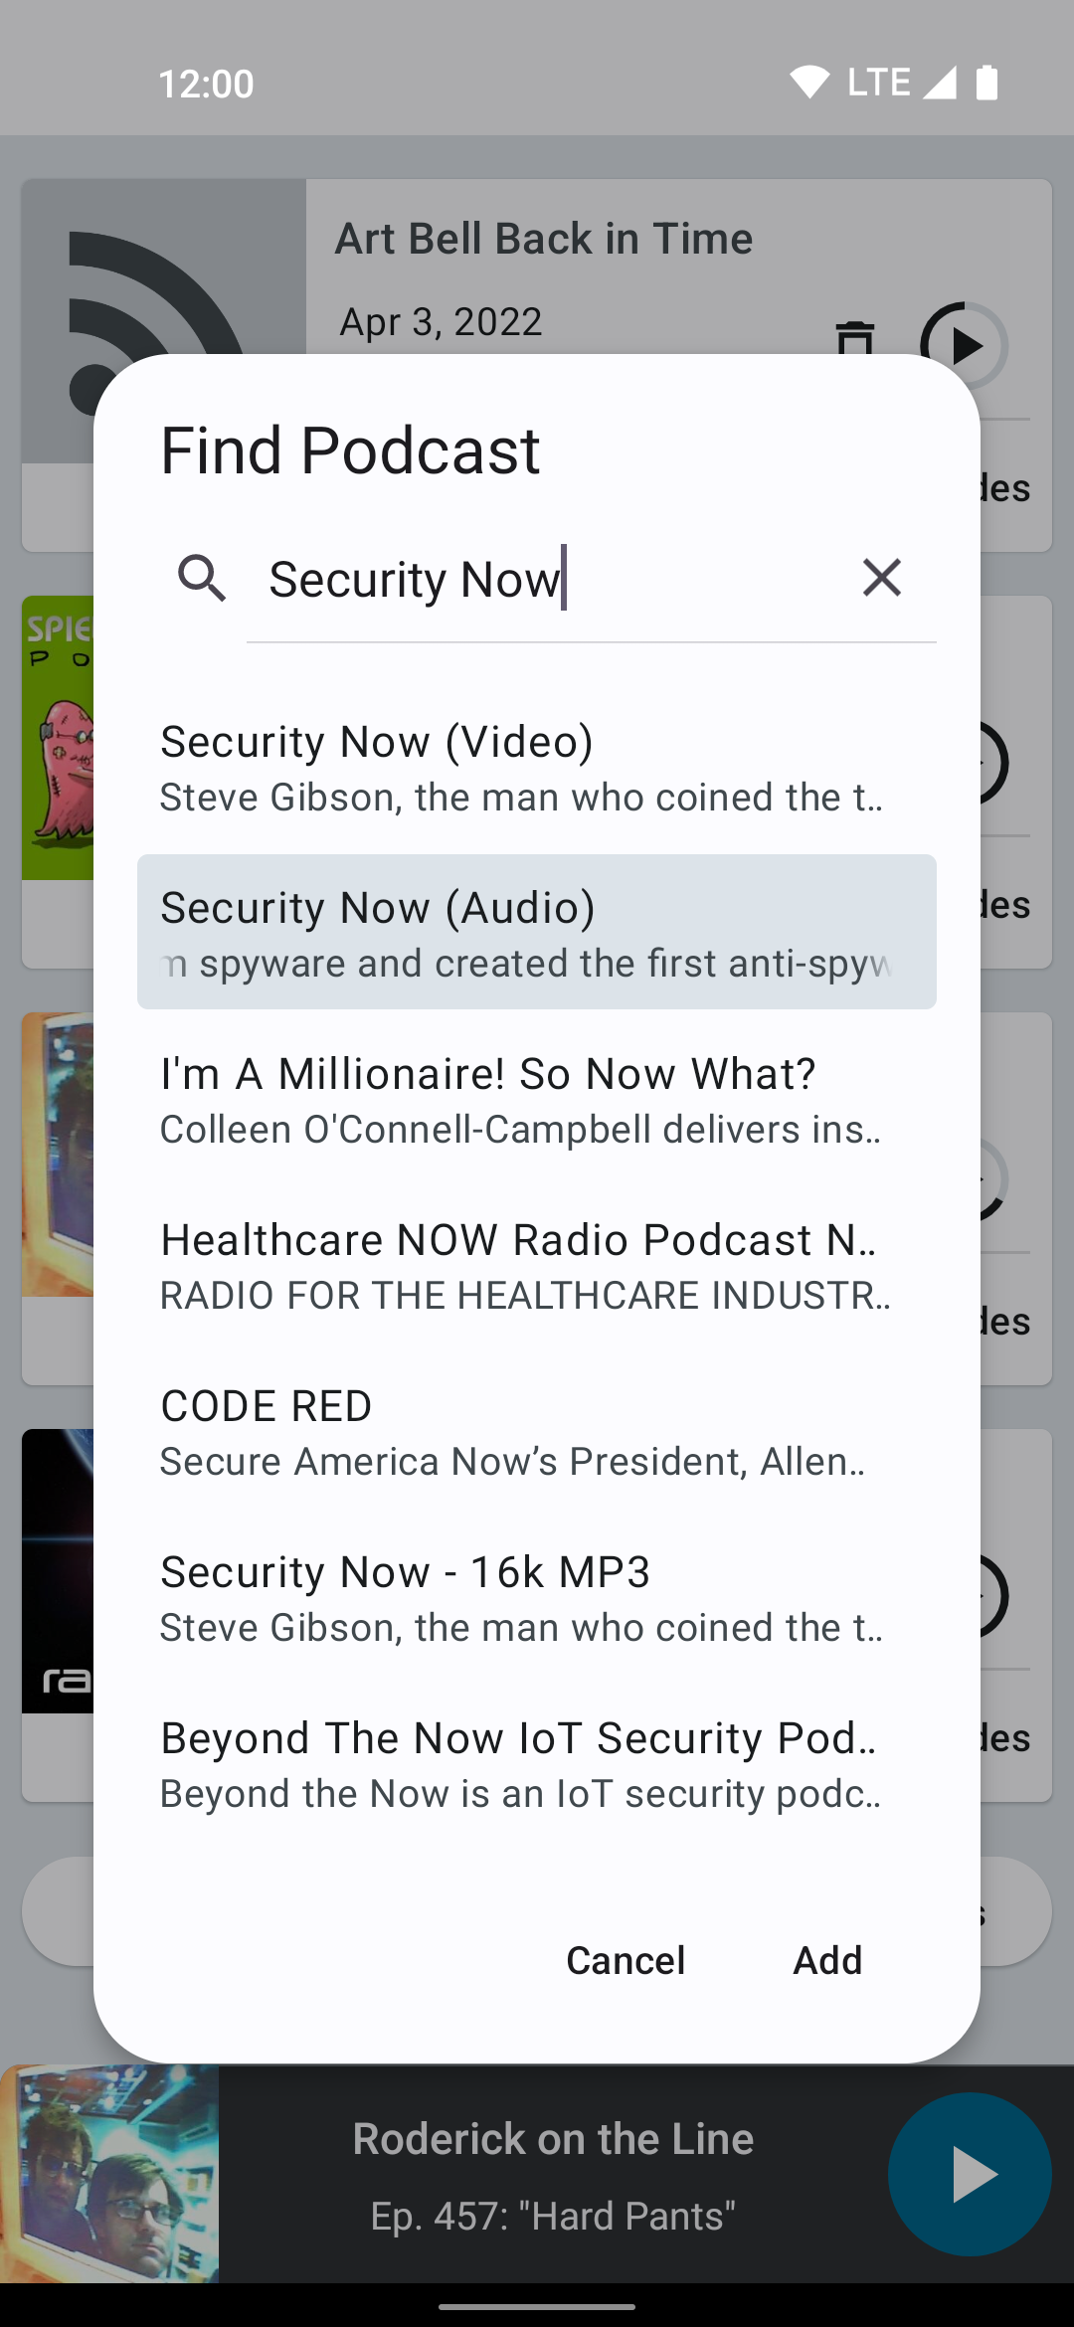Play Roderick on the Line in mini player
This screenshot has height=2327, width=1074.
click(970, 2174)
